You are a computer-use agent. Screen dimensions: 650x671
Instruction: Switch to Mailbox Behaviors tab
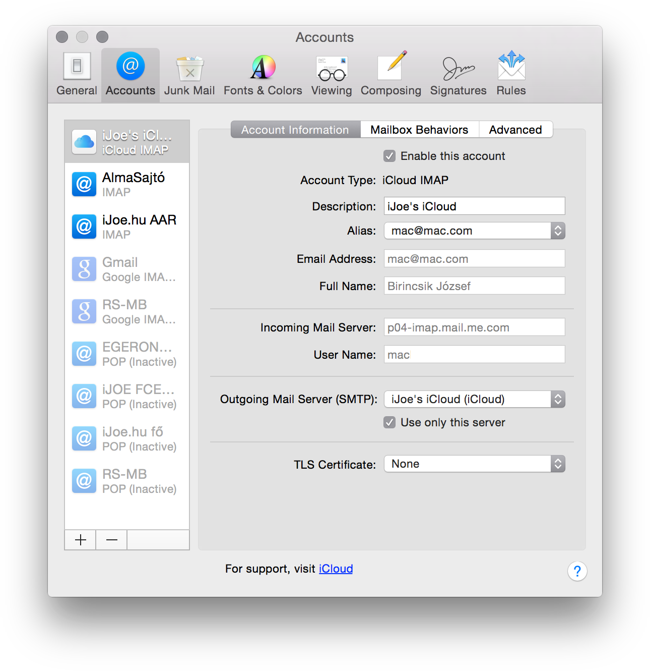point(419,130)
